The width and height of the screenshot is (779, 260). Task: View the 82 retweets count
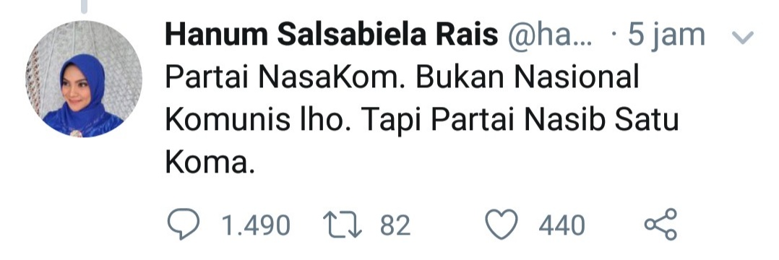coord(395,225)
